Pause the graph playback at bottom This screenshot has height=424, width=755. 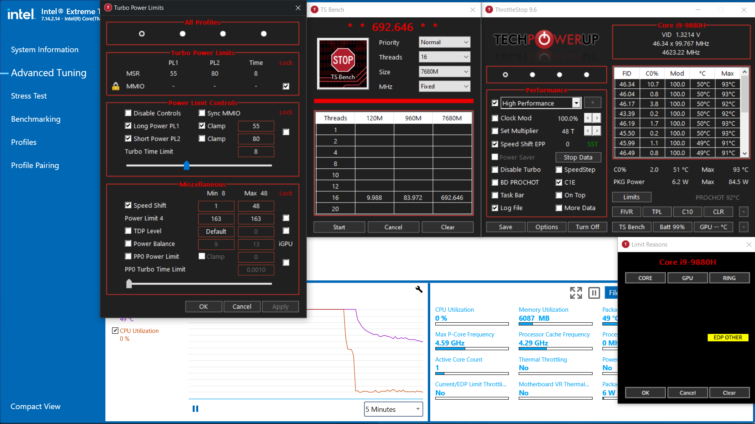tap(195, 409)
